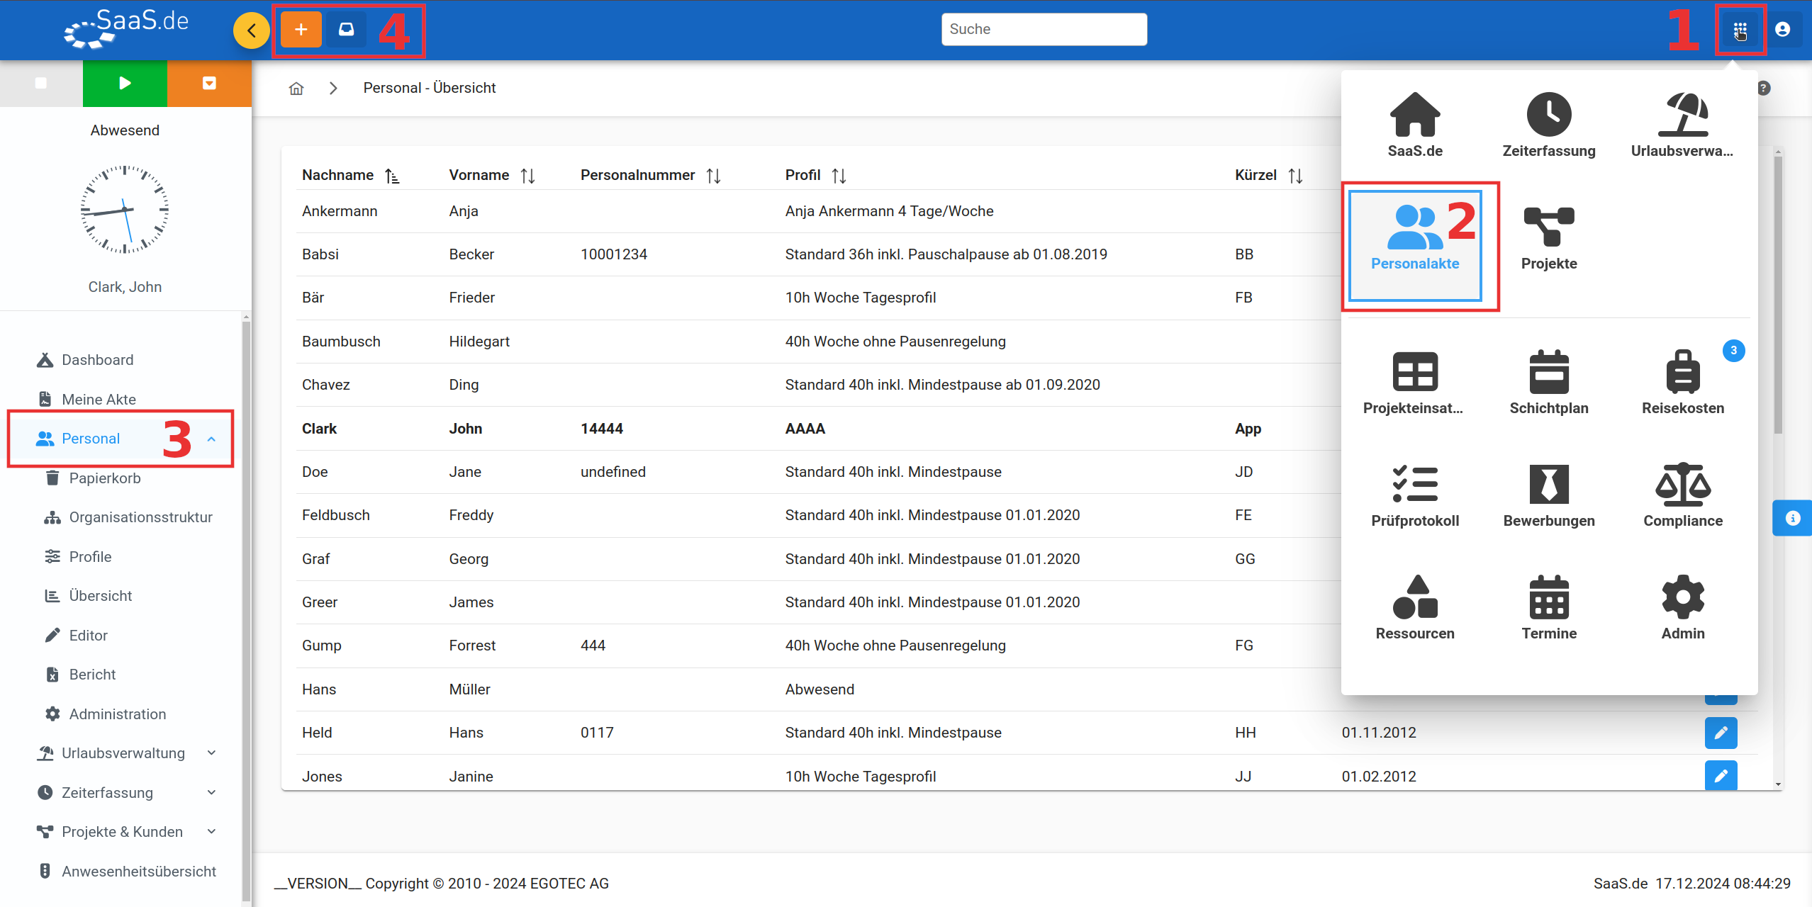Click personnel number 10001234

(613, 254)
